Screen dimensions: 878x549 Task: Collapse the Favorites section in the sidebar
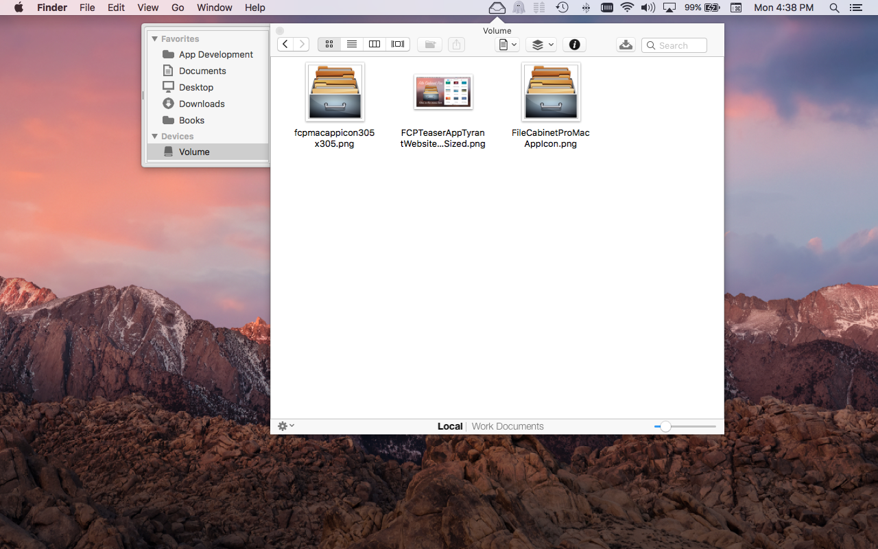tap(155, 38)
